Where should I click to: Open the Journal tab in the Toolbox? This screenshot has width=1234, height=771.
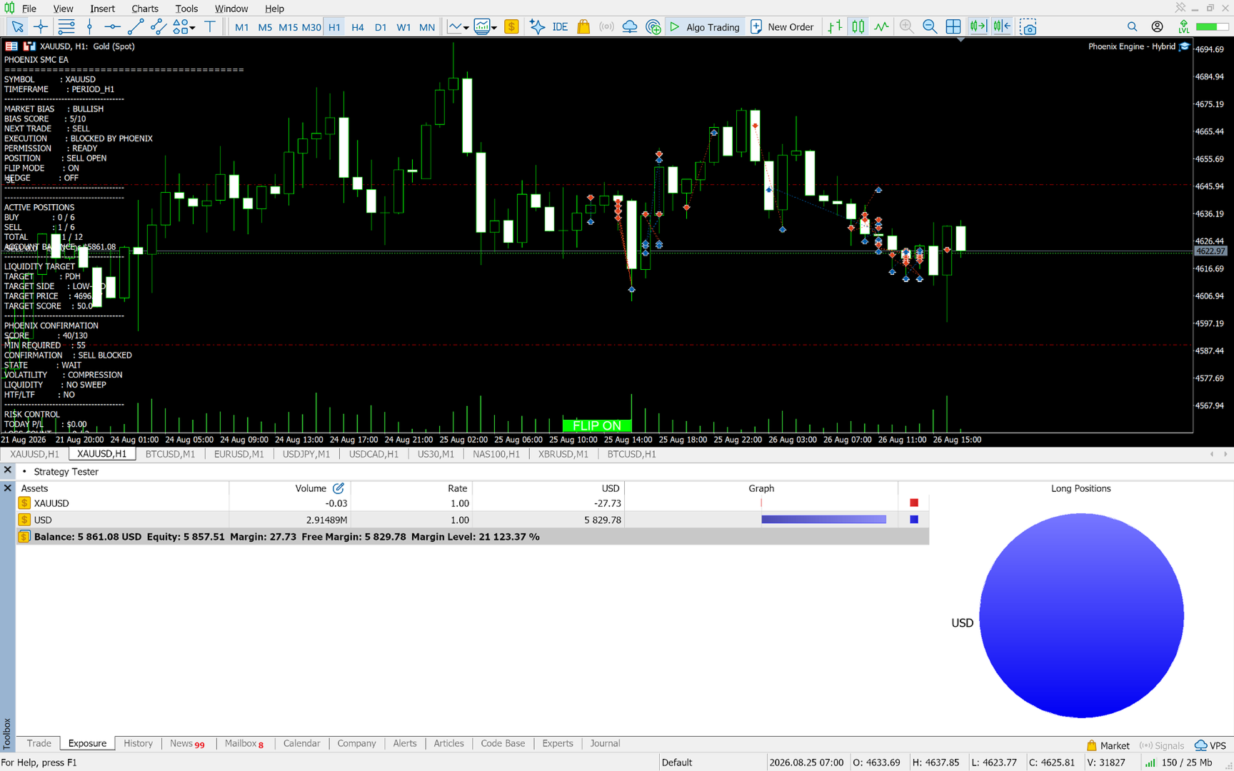coord(605,743)
